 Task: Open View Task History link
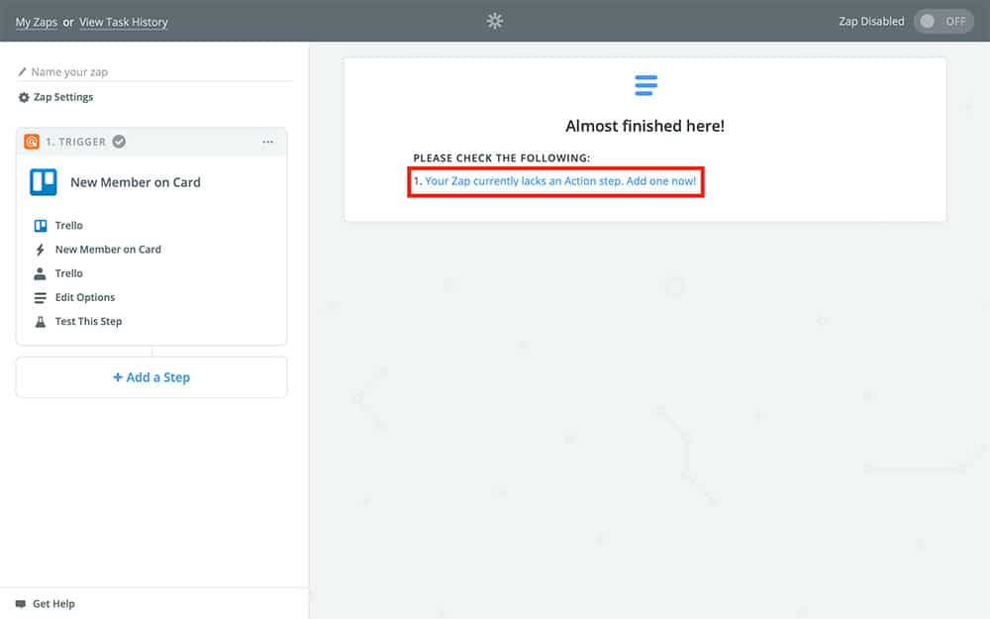124,22
